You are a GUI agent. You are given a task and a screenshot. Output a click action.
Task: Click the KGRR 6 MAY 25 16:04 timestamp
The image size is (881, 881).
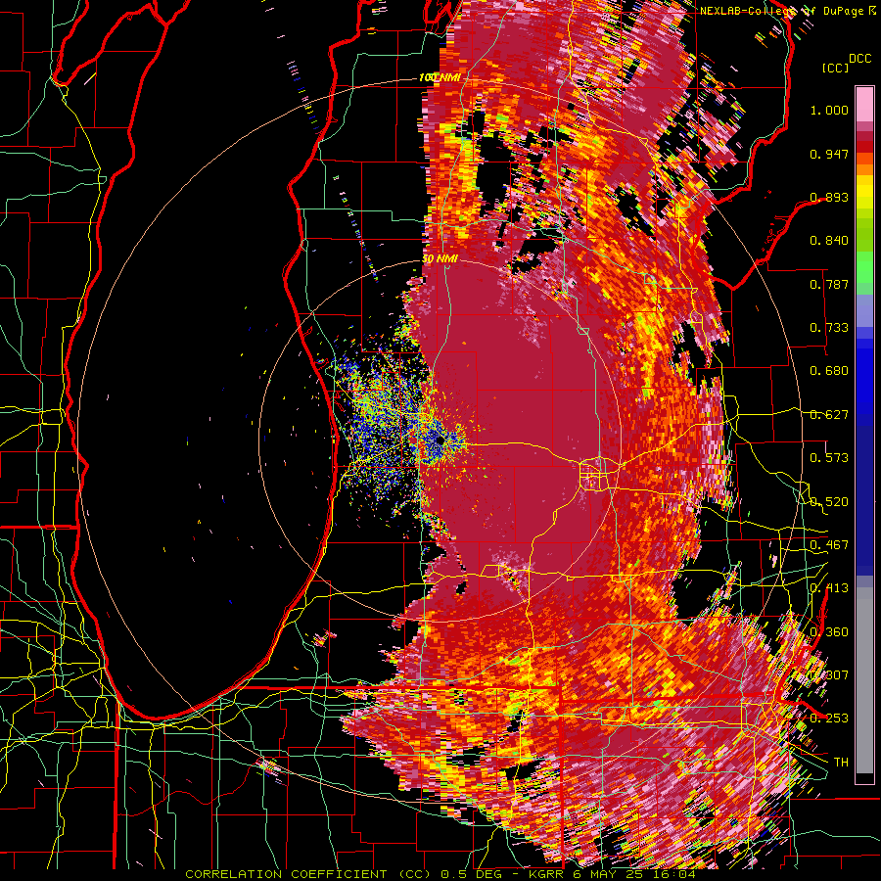click(x=613, y=874)
